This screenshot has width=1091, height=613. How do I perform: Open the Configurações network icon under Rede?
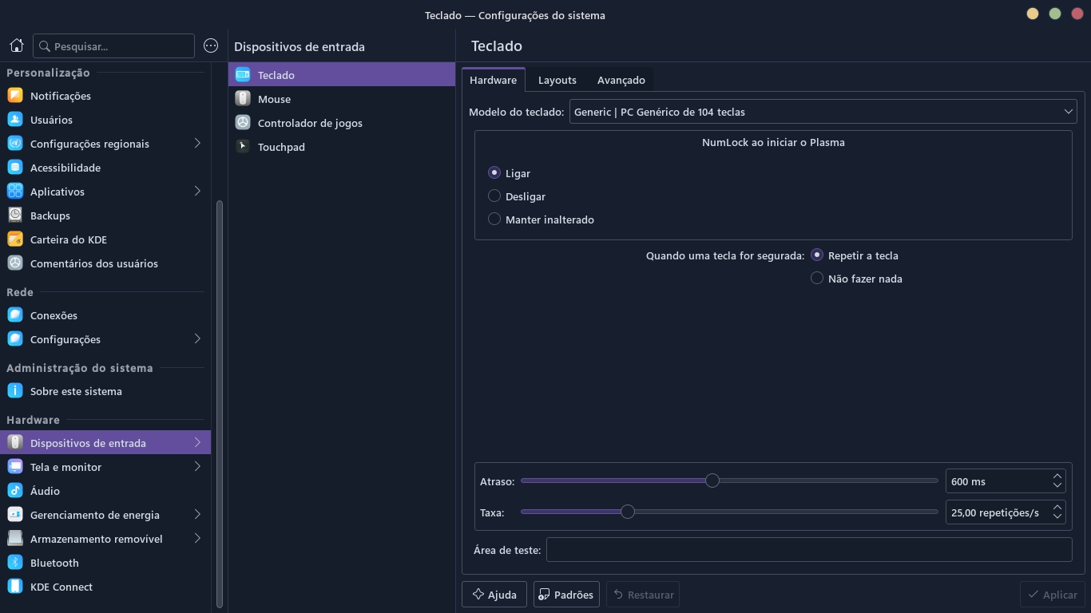(x=15, y=339)
